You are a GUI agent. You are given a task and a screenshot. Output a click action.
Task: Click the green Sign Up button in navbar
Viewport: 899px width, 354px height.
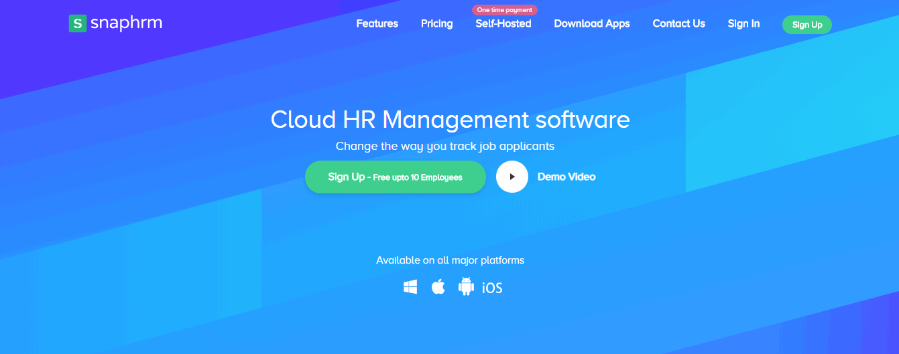[807, 25]
